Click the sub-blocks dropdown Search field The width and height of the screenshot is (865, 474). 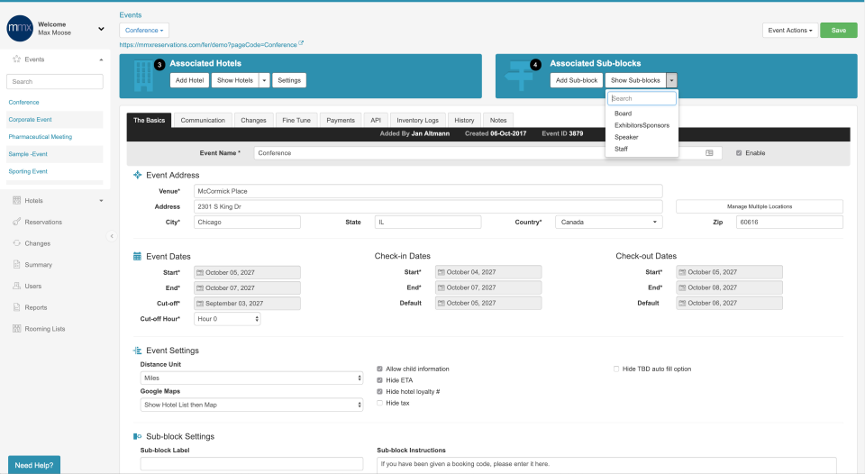coord(642,98)
